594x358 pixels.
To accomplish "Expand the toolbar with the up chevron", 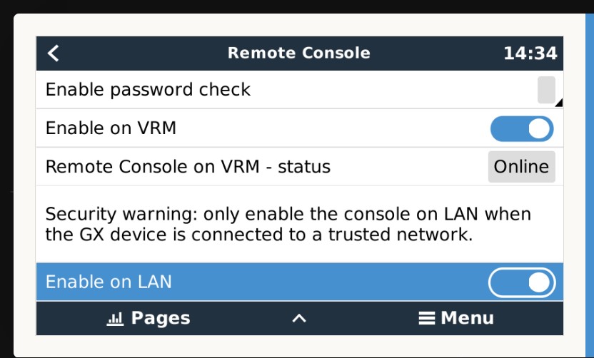I will [x=300, y=318].
